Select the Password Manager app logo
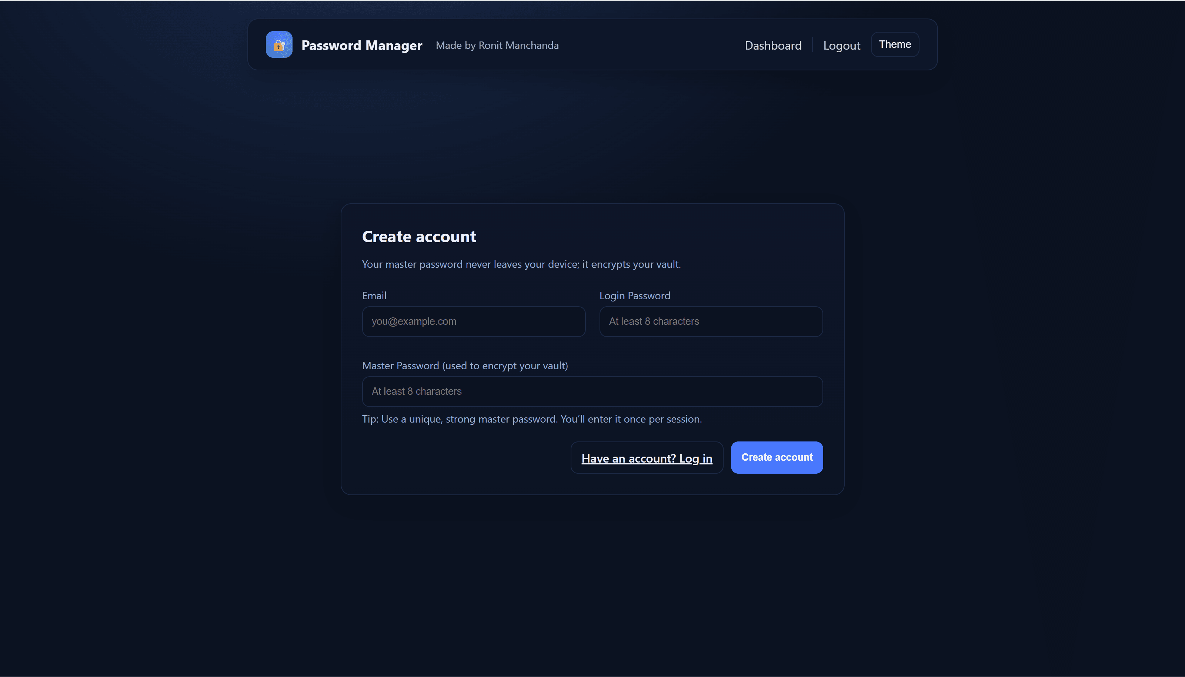Viewport: 1185px width, 677px height. [x=278, y=44]
